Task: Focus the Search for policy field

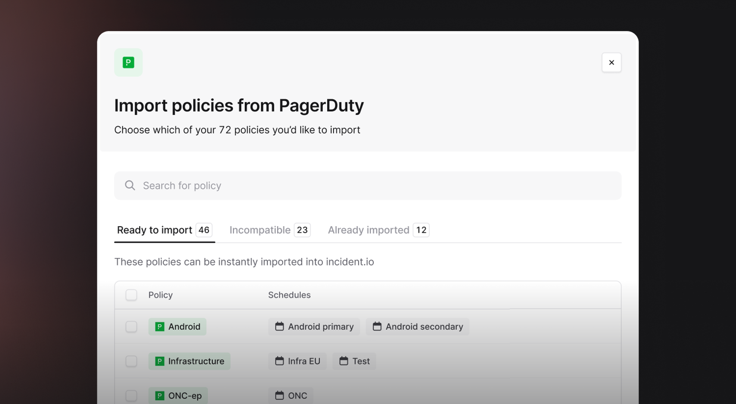Action: (368, 186)
